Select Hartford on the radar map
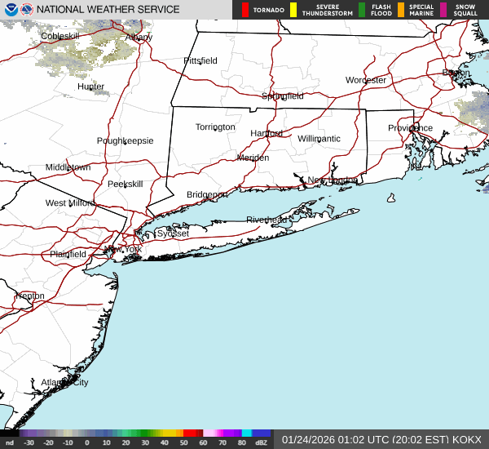 coord(267,133)
